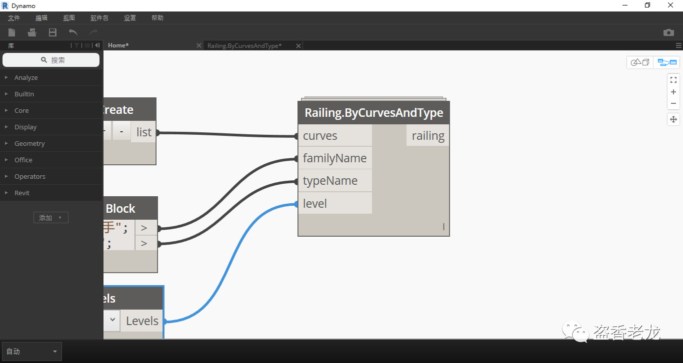This screenshot has width=683, height=363.
Task: Expand the Operators library category
Action: (51, 176)
